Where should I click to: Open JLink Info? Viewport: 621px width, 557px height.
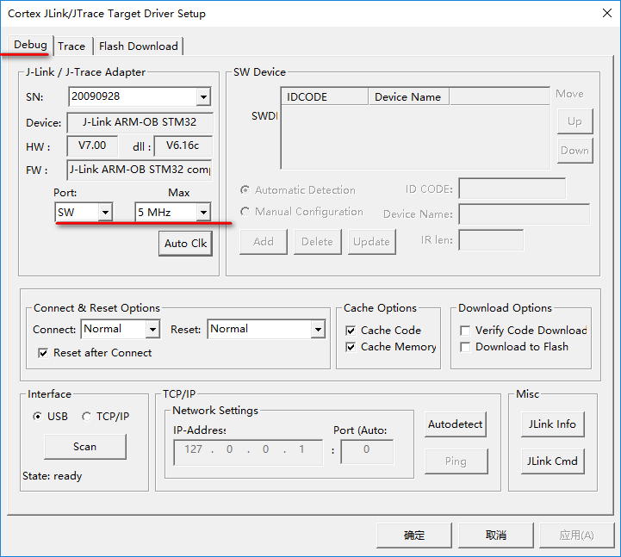pos(552,424)
